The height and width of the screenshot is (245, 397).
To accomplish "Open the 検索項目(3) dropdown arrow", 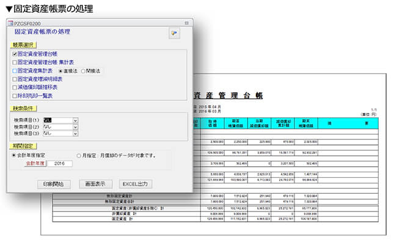I will click(76, 134).
